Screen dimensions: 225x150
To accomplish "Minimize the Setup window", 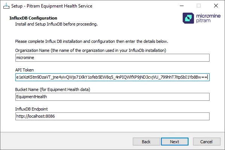I will click(x=182, y=6).
